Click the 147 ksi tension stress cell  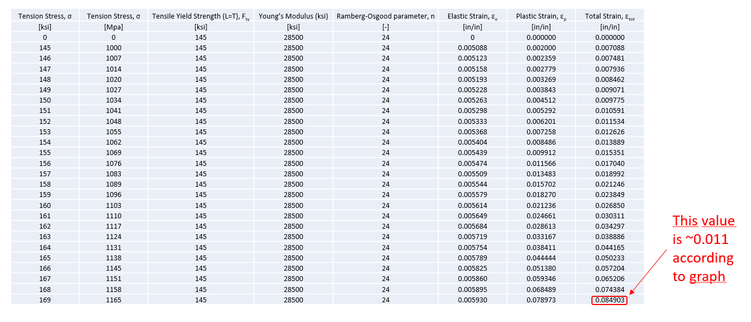coord(45,69)
